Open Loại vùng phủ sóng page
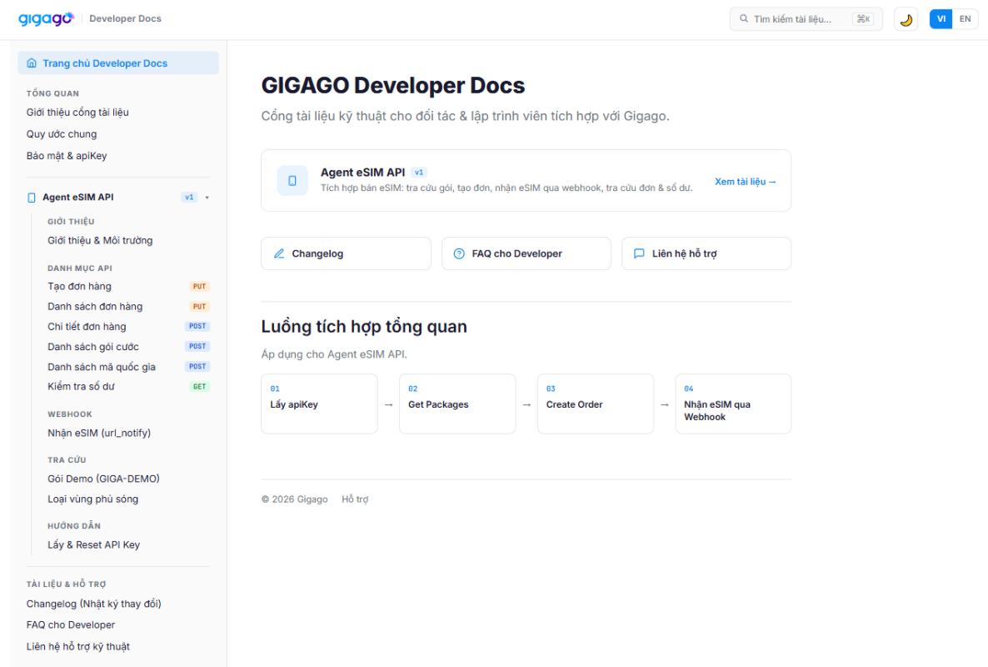Viewport: 988px width, 667px height. point(92,499)
